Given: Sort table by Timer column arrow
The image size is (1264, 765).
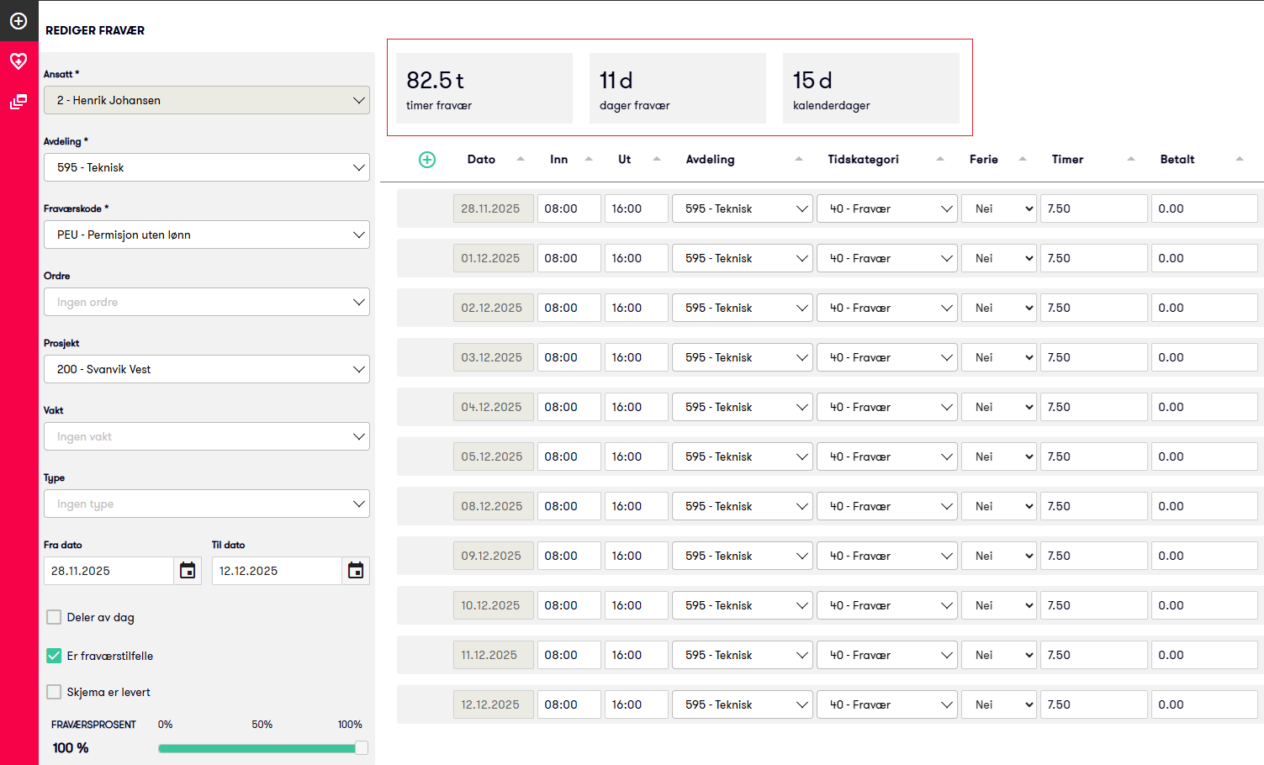Looking at the screenshot, I should click(x=1131, y=159).
